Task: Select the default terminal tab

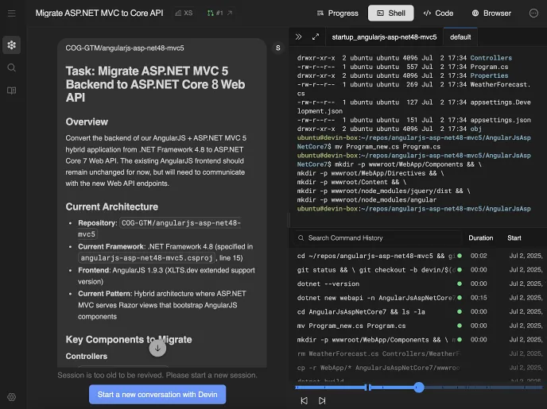Action: [x=460, y=37]
